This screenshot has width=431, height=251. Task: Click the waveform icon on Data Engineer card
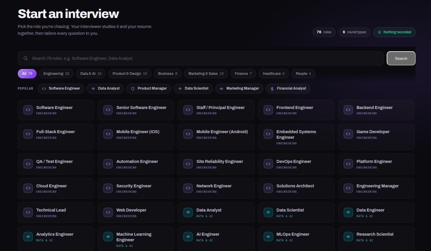point(348,212)
